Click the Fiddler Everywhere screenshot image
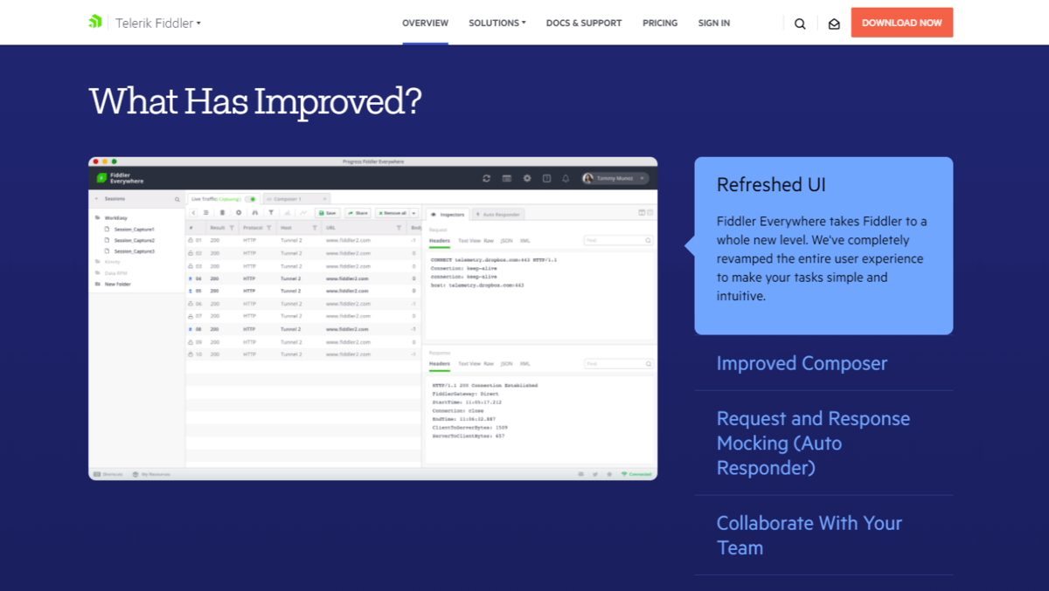 click(x=373, y=319)
